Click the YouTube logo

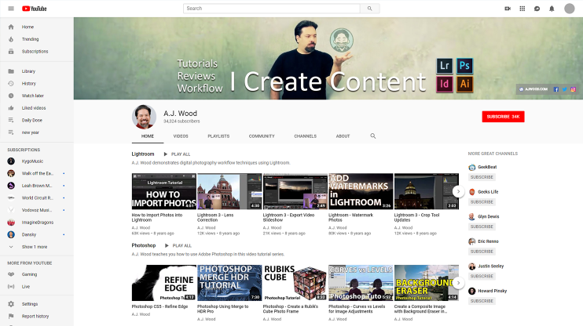(35, 9)
